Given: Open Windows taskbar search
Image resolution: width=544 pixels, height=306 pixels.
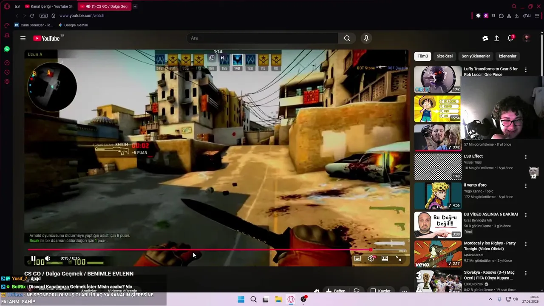Looking at the screenshot, I should coord(253,299).
